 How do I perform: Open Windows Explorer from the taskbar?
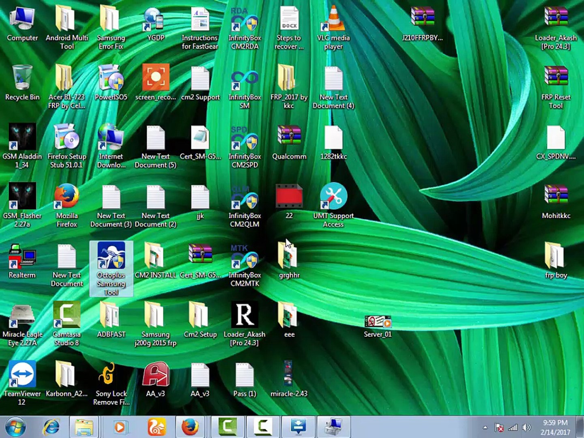(x=84, y=427)
